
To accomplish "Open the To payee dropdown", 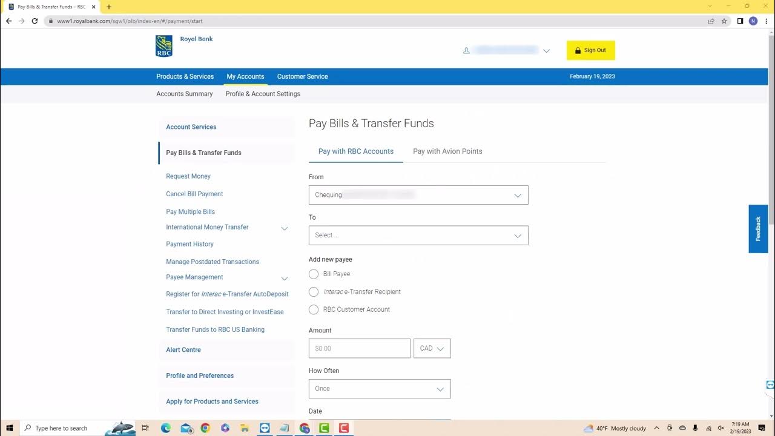I will [418, 235].
